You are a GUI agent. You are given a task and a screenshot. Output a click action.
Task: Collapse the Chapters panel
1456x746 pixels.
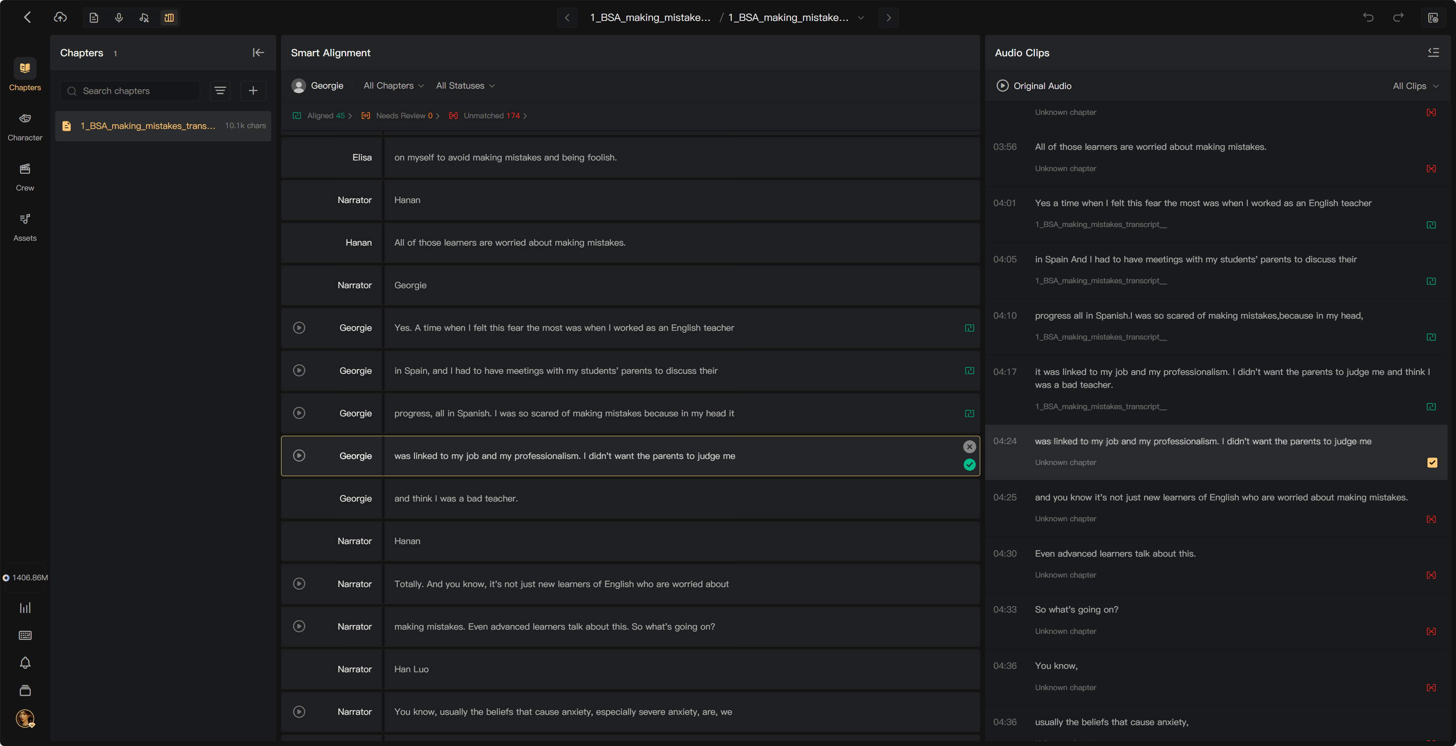pyautogui.click(x=258, y=52)
